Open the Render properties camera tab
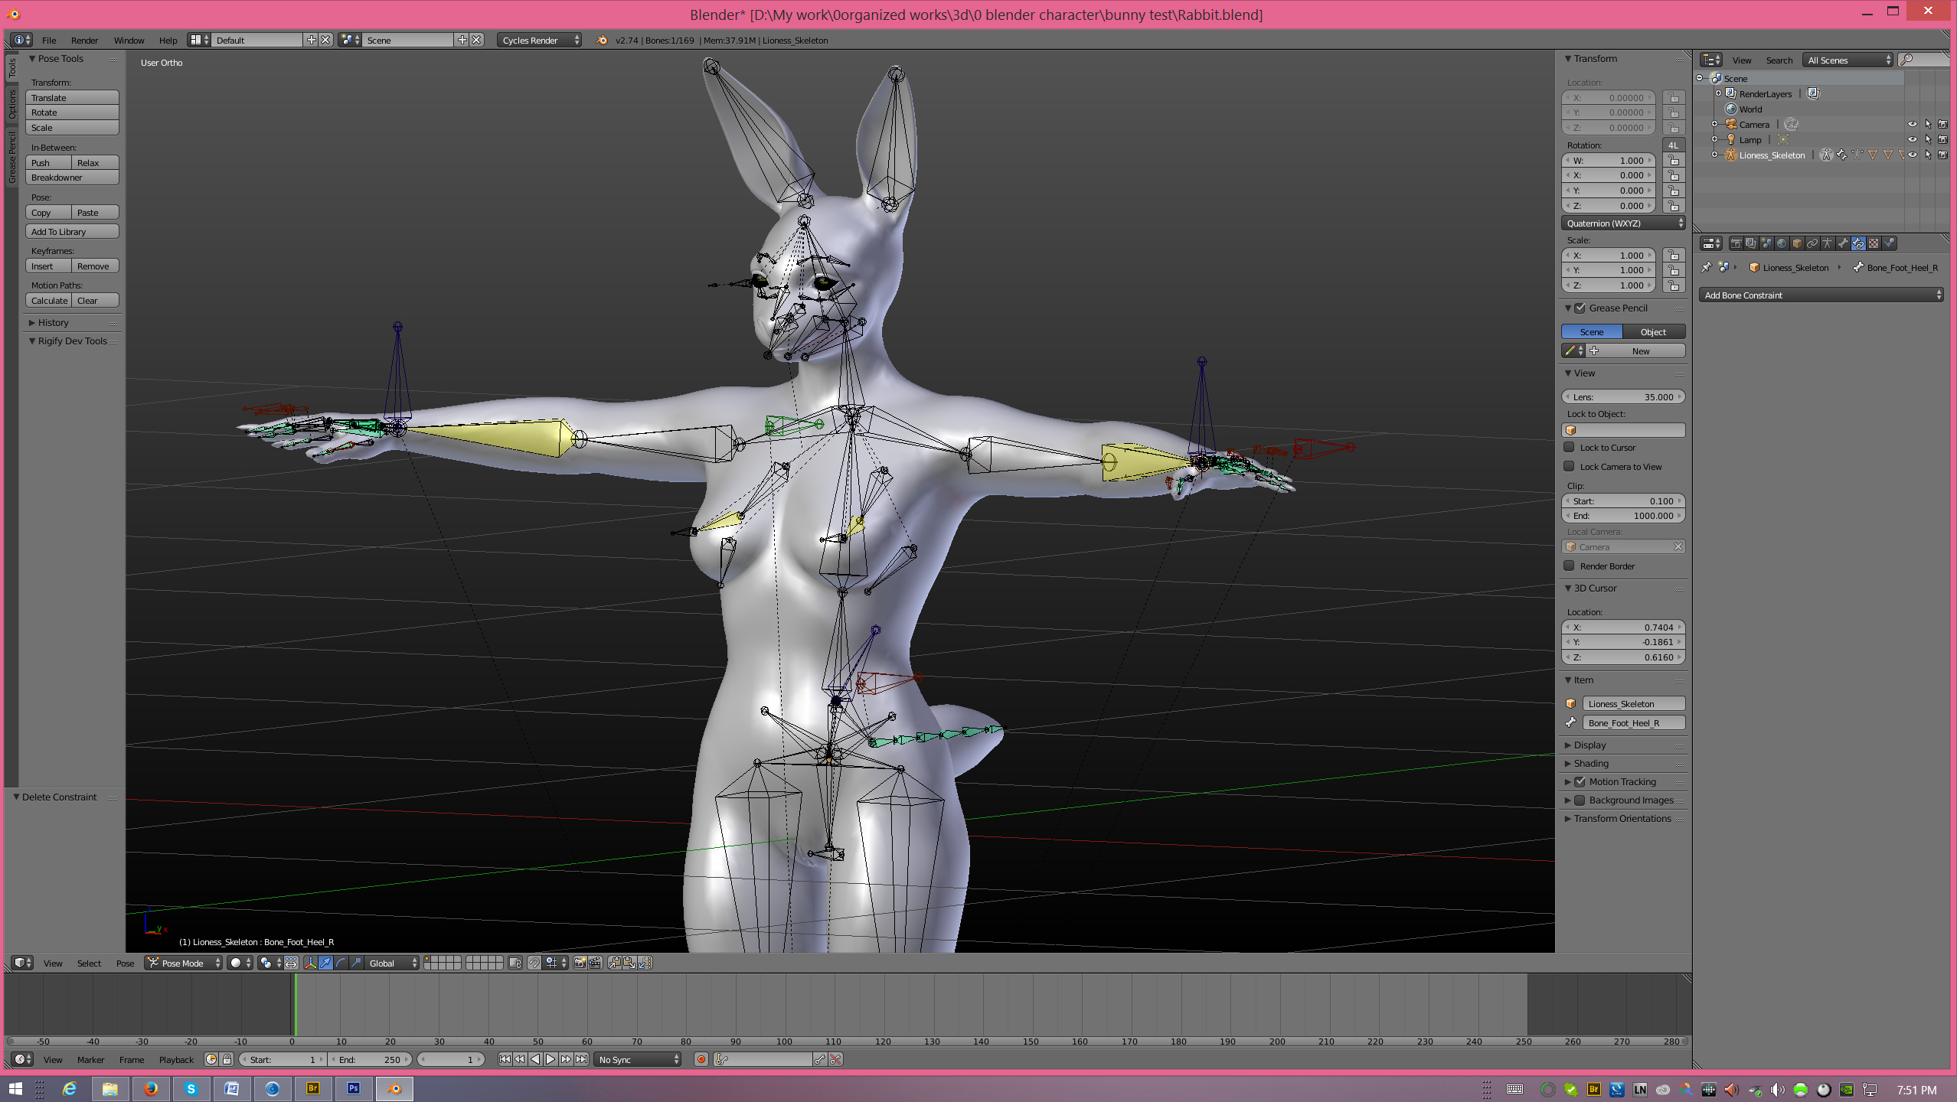 [1736, 243]
